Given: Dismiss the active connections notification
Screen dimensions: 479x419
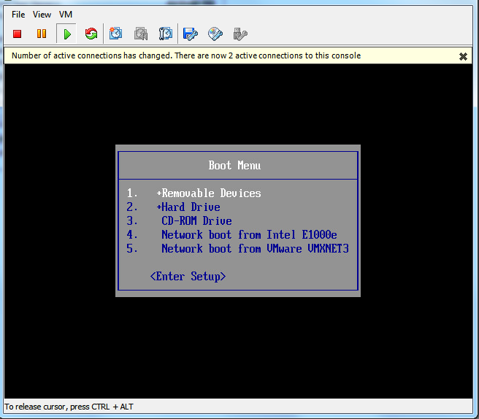Looking at the screenshot, I should click(x=463, y=56).
